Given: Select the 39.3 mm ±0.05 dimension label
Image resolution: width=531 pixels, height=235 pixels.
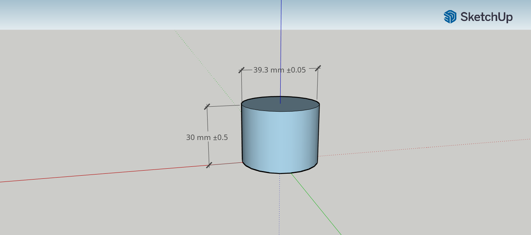Looking at the screenshot, I should [x=279, y=70].
